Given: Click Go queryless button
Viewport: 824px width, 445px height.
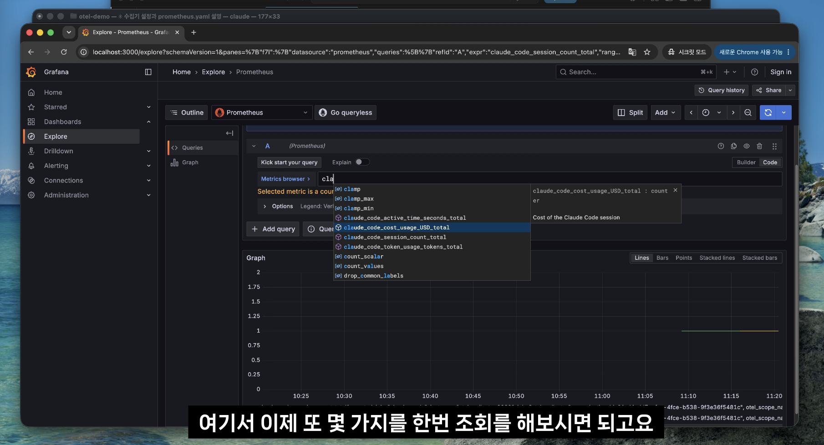Looking at the screenshot, I should 346,112.
